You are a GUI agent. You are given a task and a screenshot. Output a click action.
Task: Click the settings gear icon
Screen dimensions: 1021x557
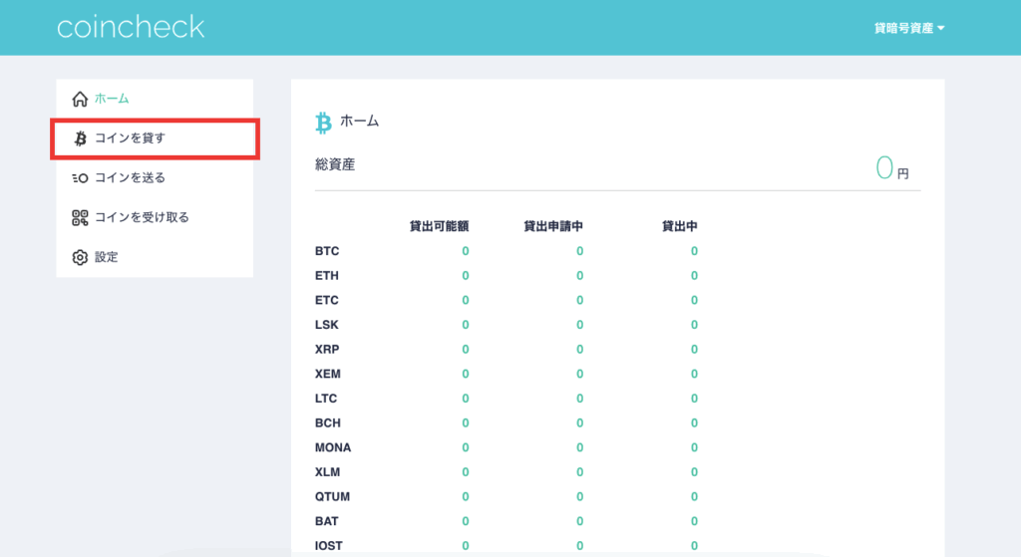tap(81, 257)
